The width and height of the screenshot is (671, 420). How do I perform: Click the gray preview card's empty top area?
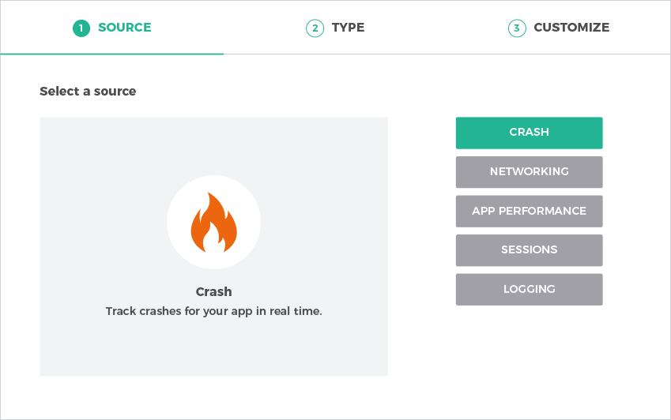tap(213, 145)
